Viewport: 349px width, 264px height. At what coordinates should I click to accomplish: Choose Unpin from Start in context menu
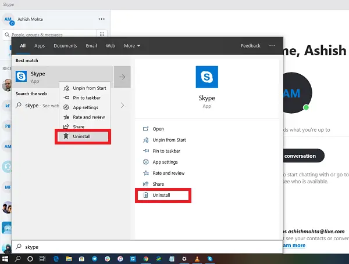click(x=84, y=88)
